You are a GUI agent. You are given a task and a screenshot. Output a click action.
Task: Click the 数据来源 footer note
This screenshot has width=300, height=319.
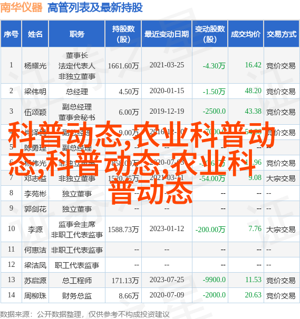click(x=85, y=314)
